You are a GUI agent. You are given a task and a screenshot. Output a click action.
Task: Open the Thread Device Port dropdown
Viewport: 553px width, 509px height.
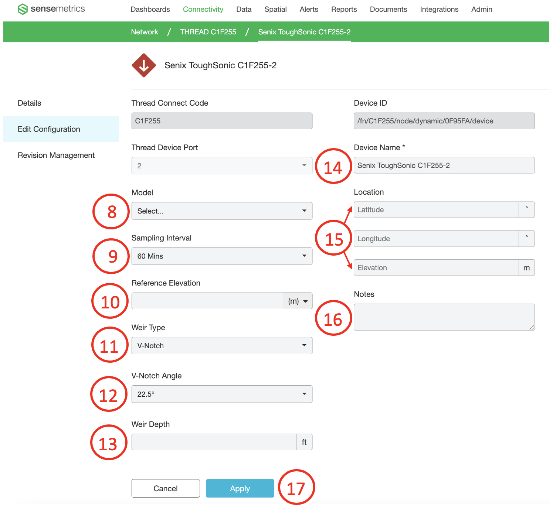pos(222,166)
